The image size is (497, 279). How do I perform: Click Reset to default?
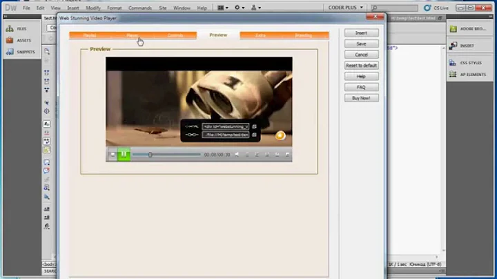361,66
